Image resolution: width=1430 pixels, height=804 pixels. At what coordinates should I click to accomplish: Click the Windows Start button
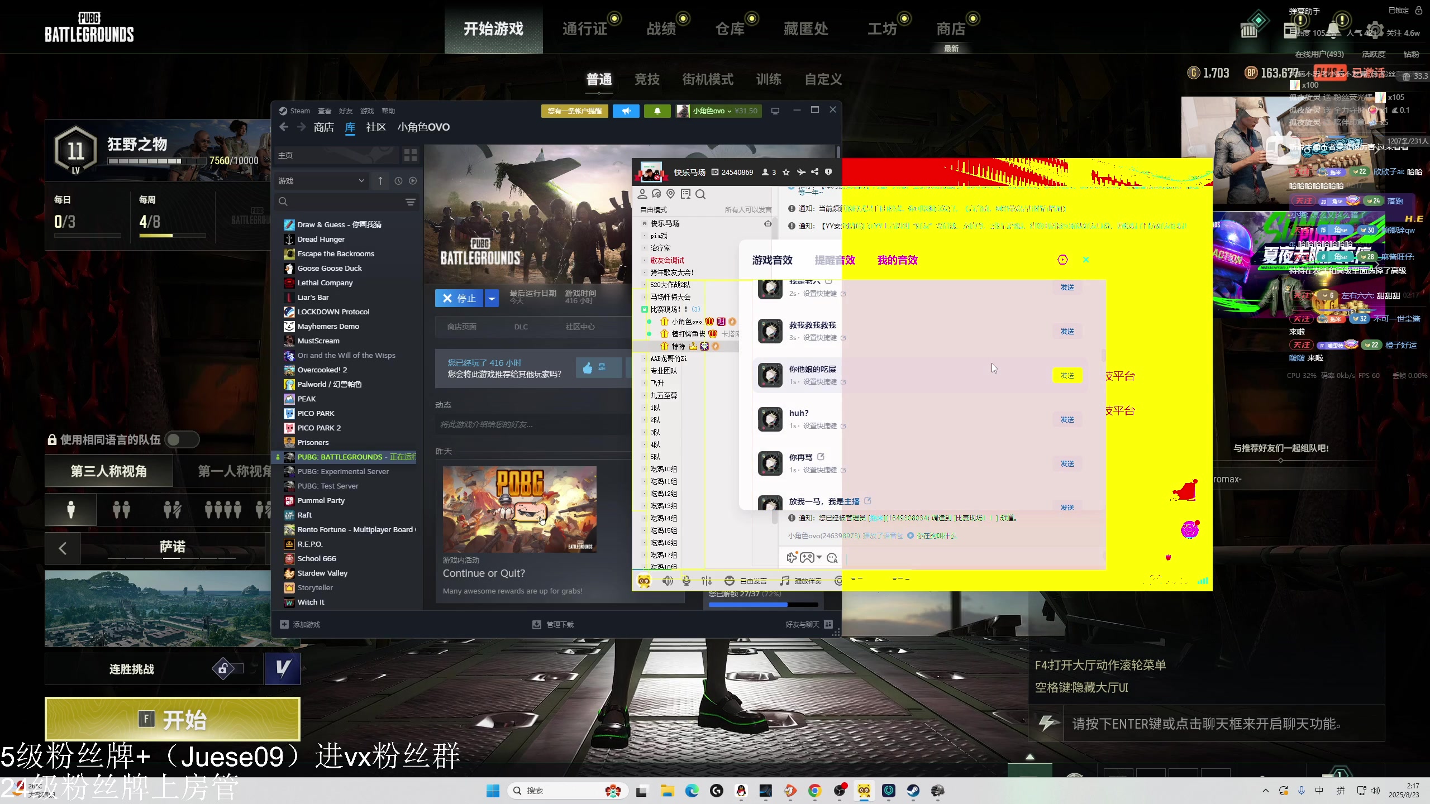pos(493,791)
